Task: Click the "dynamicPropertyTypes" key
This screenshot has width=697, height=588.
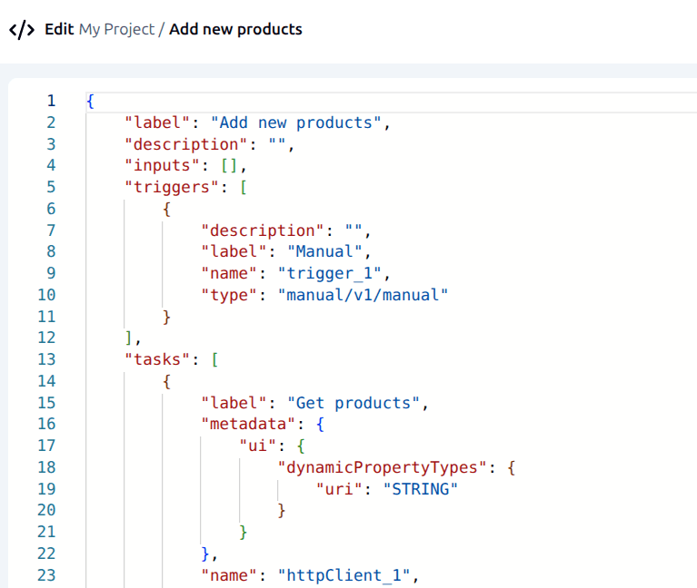Action: (x=383, y=467)
